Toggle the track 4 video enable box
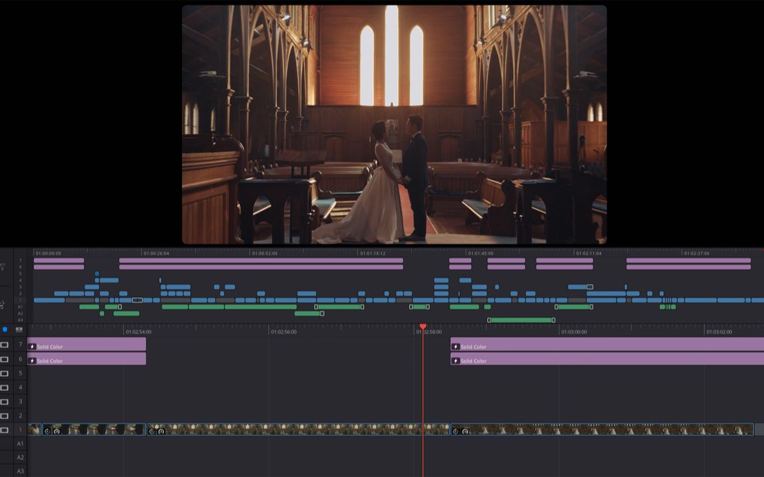 [5, 387]
